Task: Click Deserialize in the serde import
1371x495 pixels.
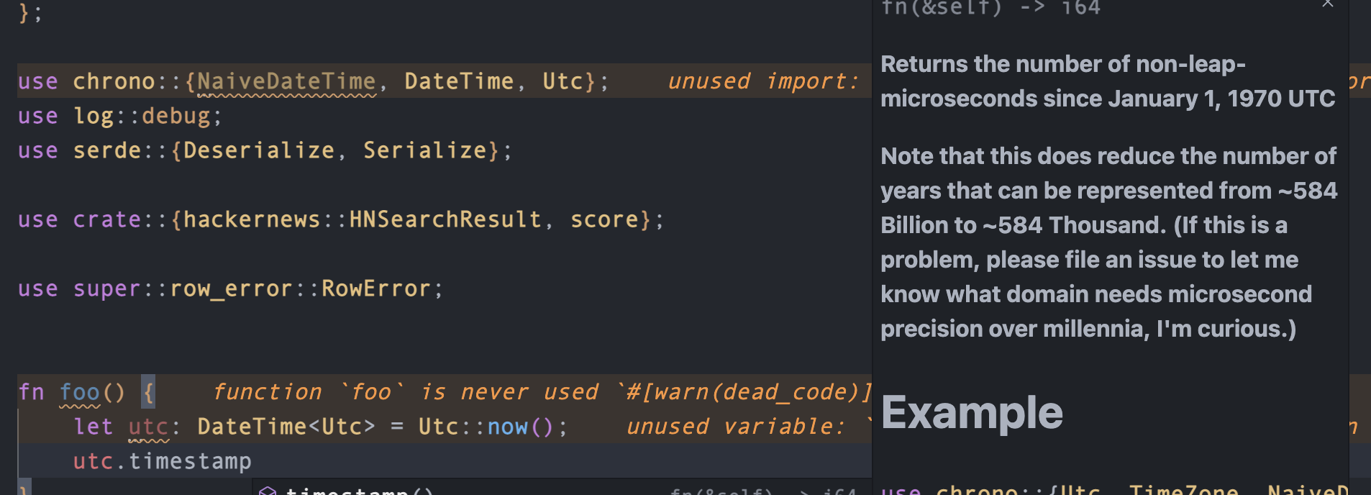Action: coord(259,150)
